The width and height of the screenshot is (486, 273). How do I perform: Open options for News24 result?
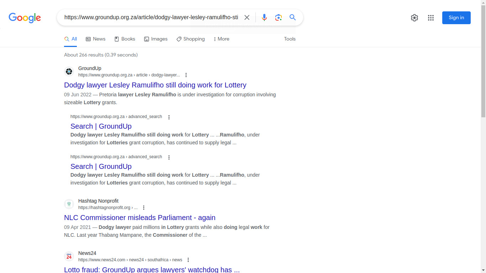(x=188, y=260)
